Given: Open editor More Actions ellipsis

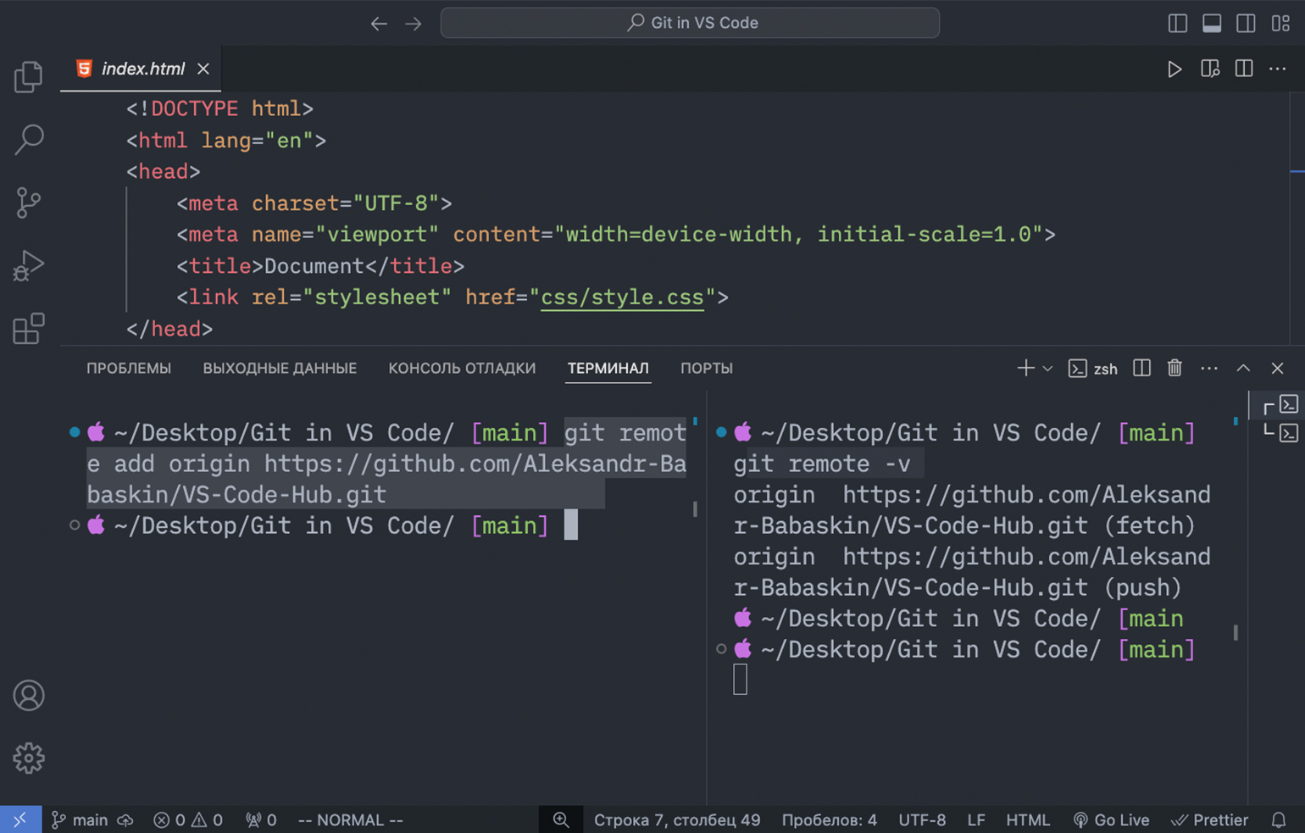Looking at the screenshot, I should point(1278,69).
